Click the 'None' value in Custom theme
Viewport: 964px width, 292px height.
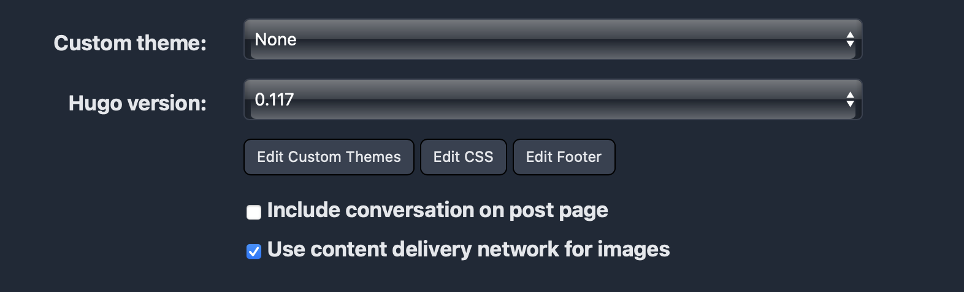(x=275, y=39)
